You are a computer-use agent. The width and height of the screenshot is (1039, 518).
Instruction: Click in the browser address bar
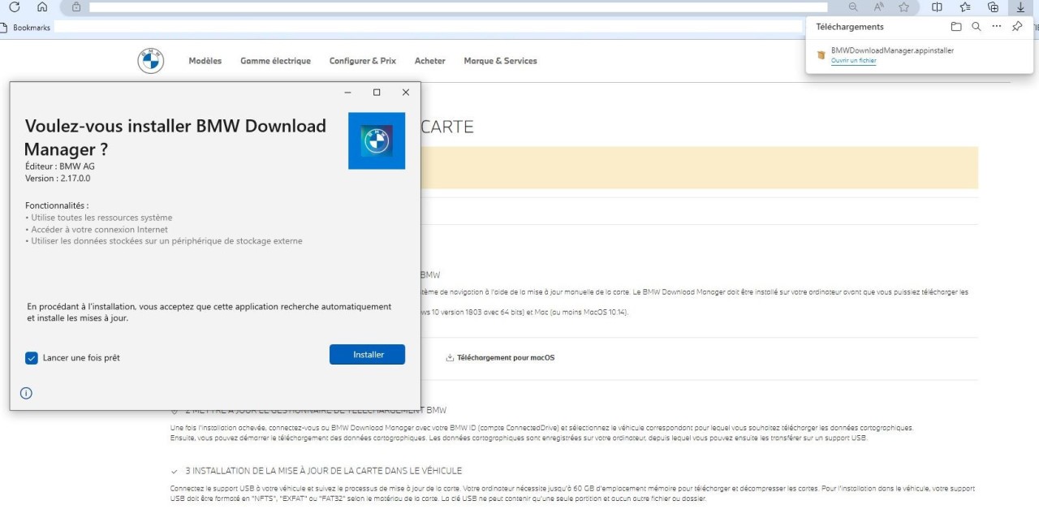[458, 6]
